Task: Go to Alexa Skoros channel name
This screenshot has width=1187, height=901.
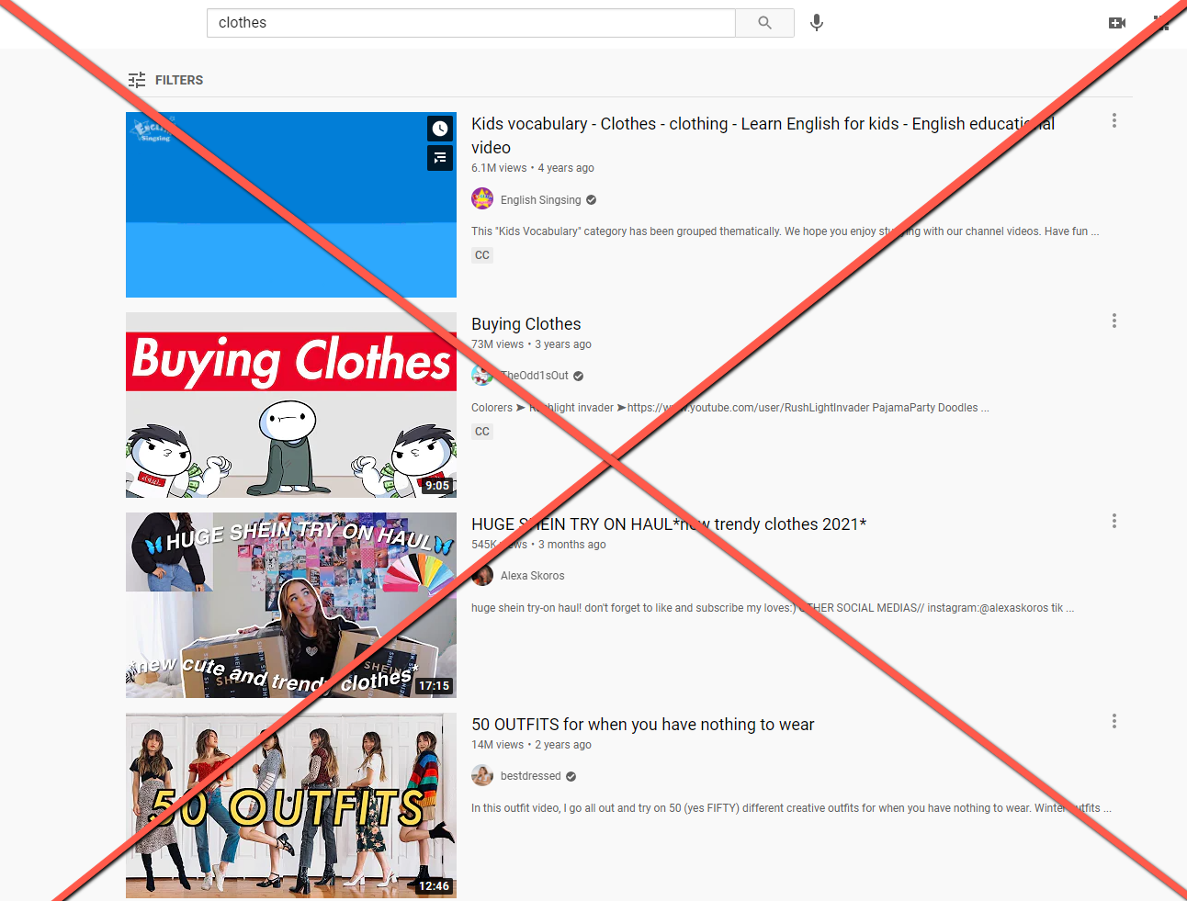Action: point(533,576)
